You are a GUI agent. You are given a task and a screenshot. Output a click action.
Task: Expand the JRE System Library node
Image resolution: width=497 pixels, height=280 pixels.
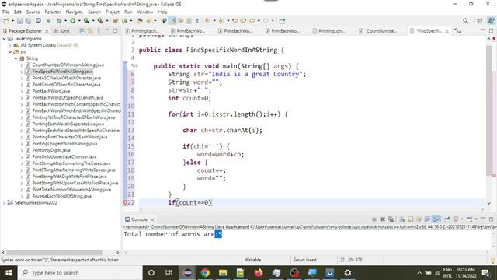pos(10,45)
